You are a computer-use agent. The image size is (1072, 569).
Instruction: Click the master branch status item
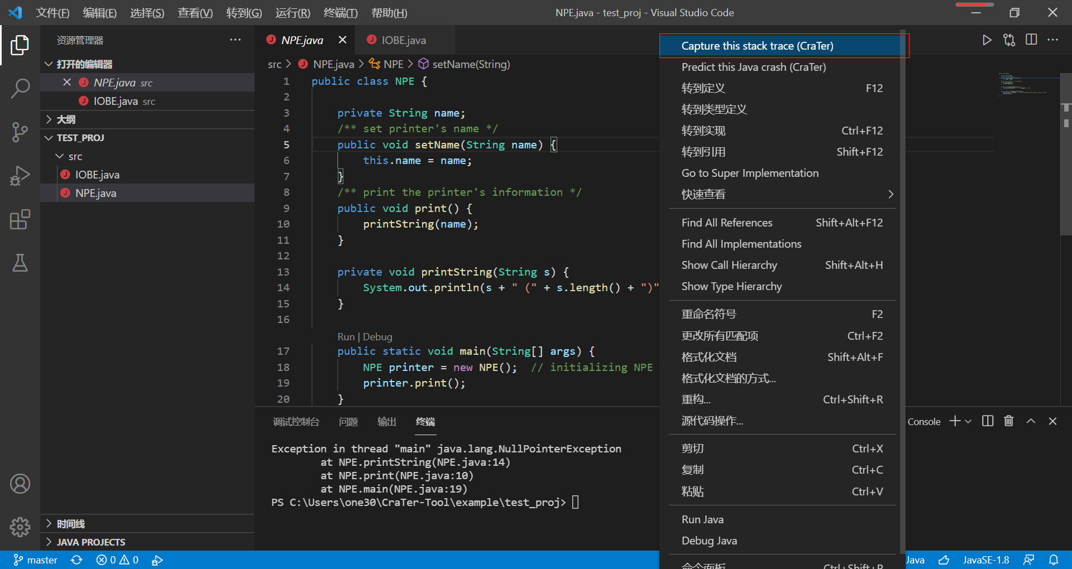(36, 560)
